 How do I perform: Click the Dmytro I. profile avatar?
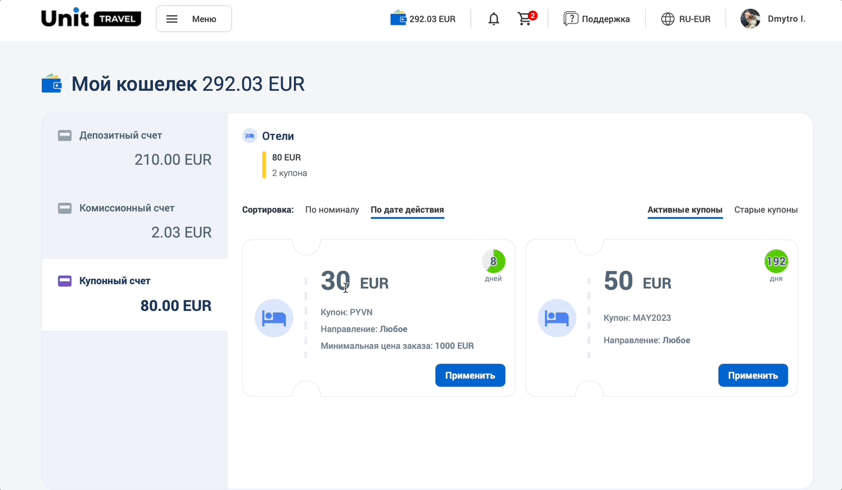click(x=750, y=19)
